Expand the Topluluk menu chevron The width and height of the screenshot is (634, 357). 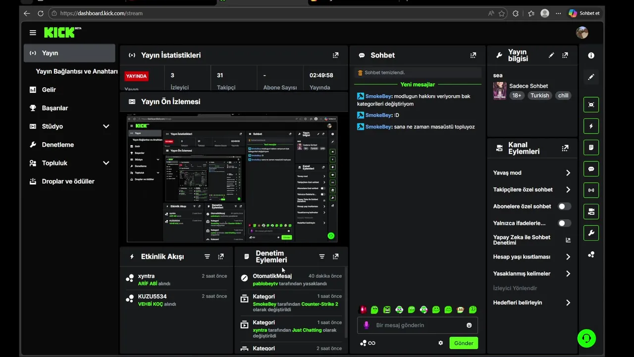pyautogui.click(x=106, y=163)
